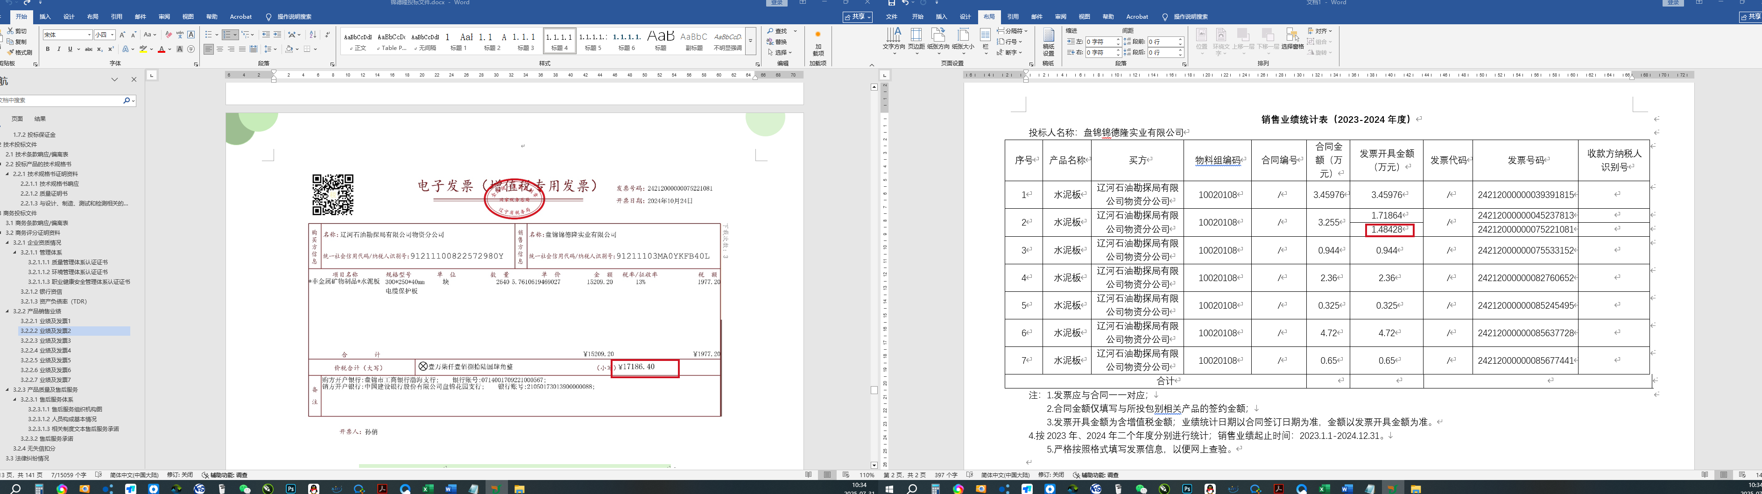
Task: Apply distributed alignment
Action: tap(253, 49)
